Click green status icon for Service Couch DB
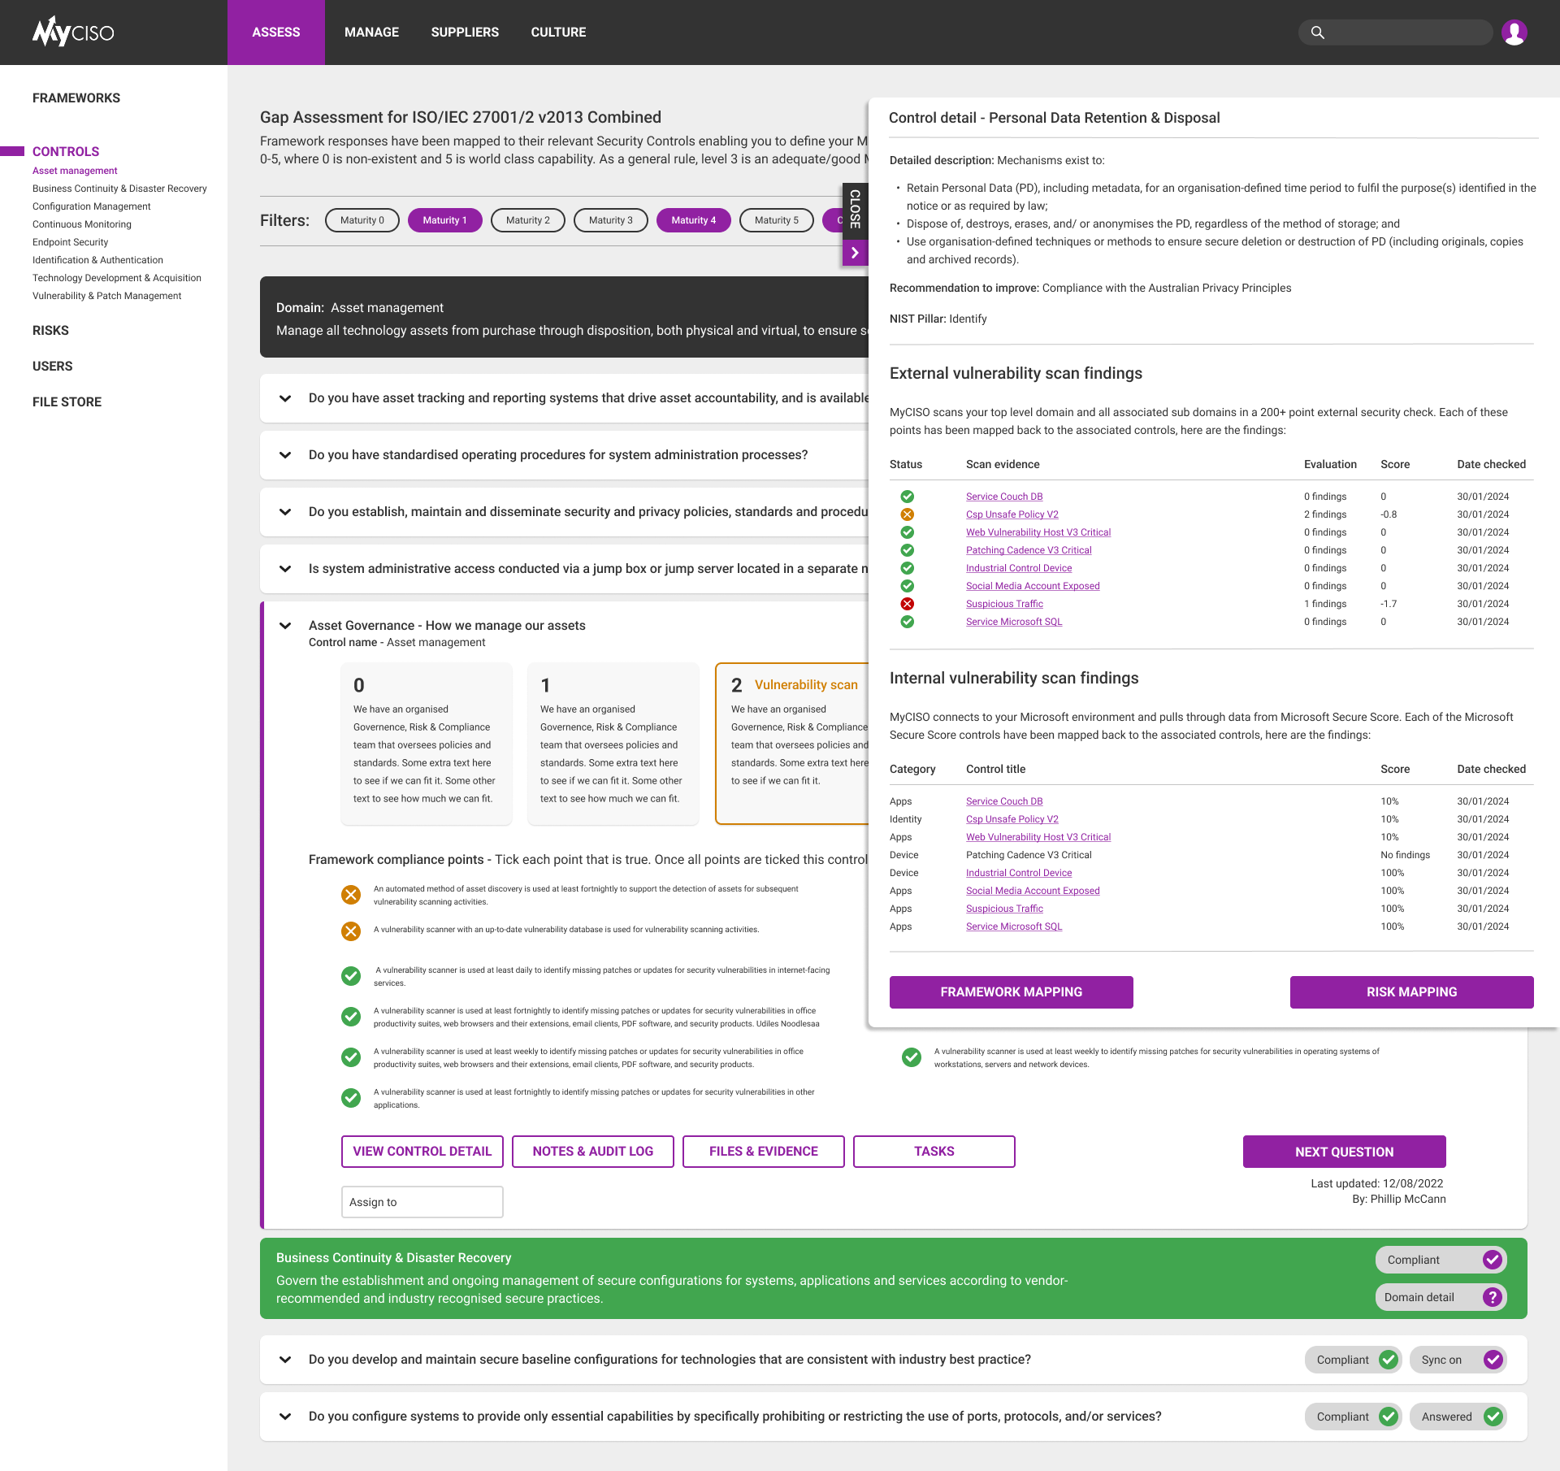Image resolution: width=1560 pixels, height=1471 pixels. 908,497
